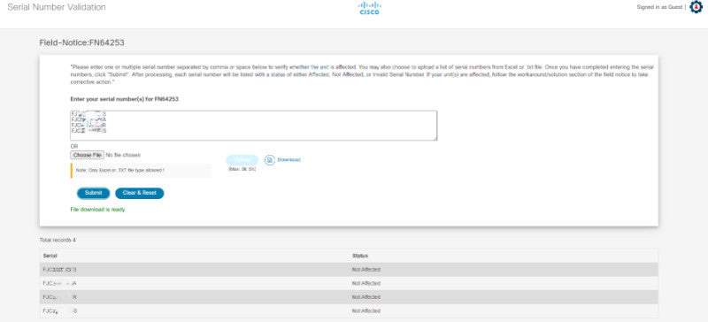The image size is (708, 322).
Task: Open the Cisco logo home link
Action: tap(369, 8)
